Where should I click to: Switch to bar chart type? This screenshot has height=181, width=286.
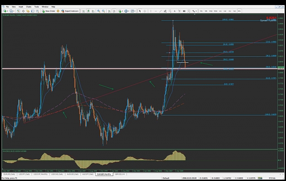click(83, 11)
